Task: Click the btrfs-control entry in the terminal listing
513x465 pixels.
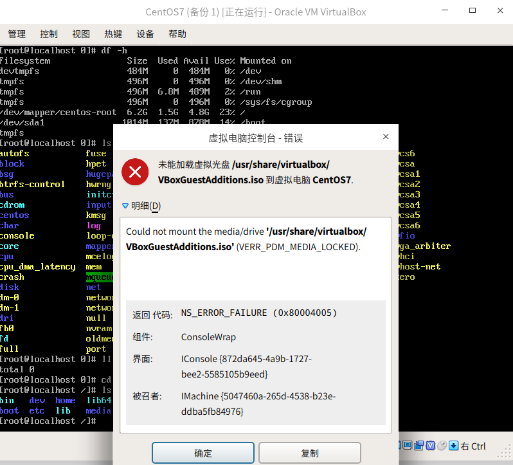Action: (32, 184)
